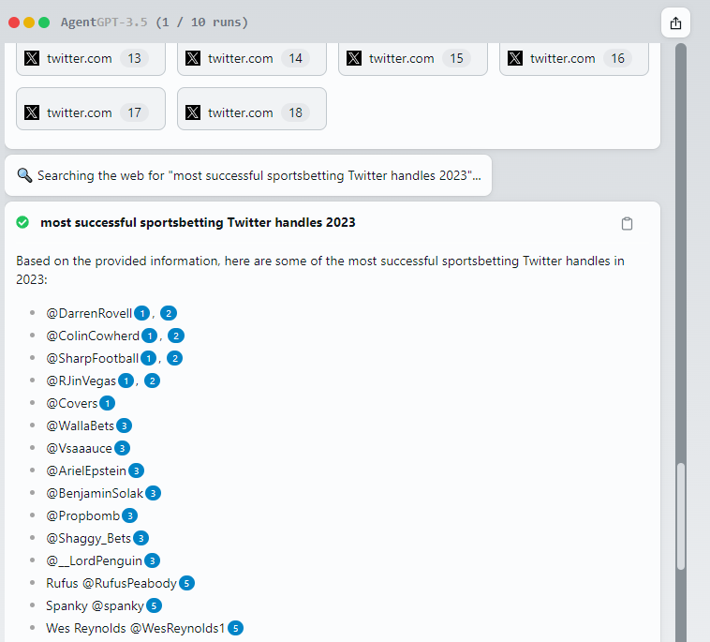Click the @ColinCowherd handle text
Image resolution: width=710 pixels, height=642 pixels.
[93, 336]
